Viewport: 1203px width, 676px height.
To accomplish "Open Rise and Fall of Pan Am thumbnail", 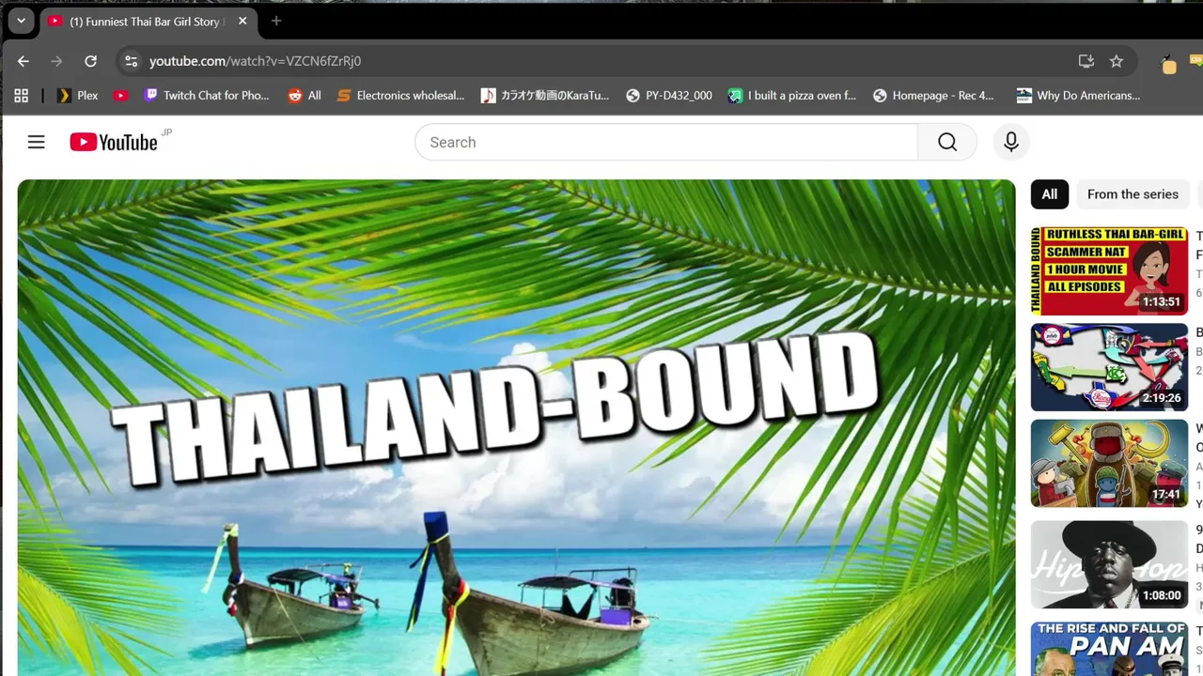I will (1109, 649).
